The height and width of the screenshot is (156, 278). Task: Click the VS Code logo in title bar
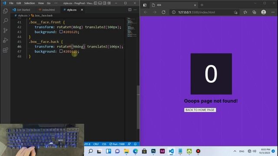coord(4,3)
